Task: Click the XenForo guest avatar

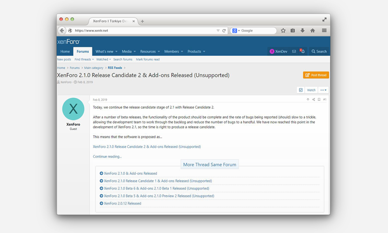Action: tap(73, 109)
